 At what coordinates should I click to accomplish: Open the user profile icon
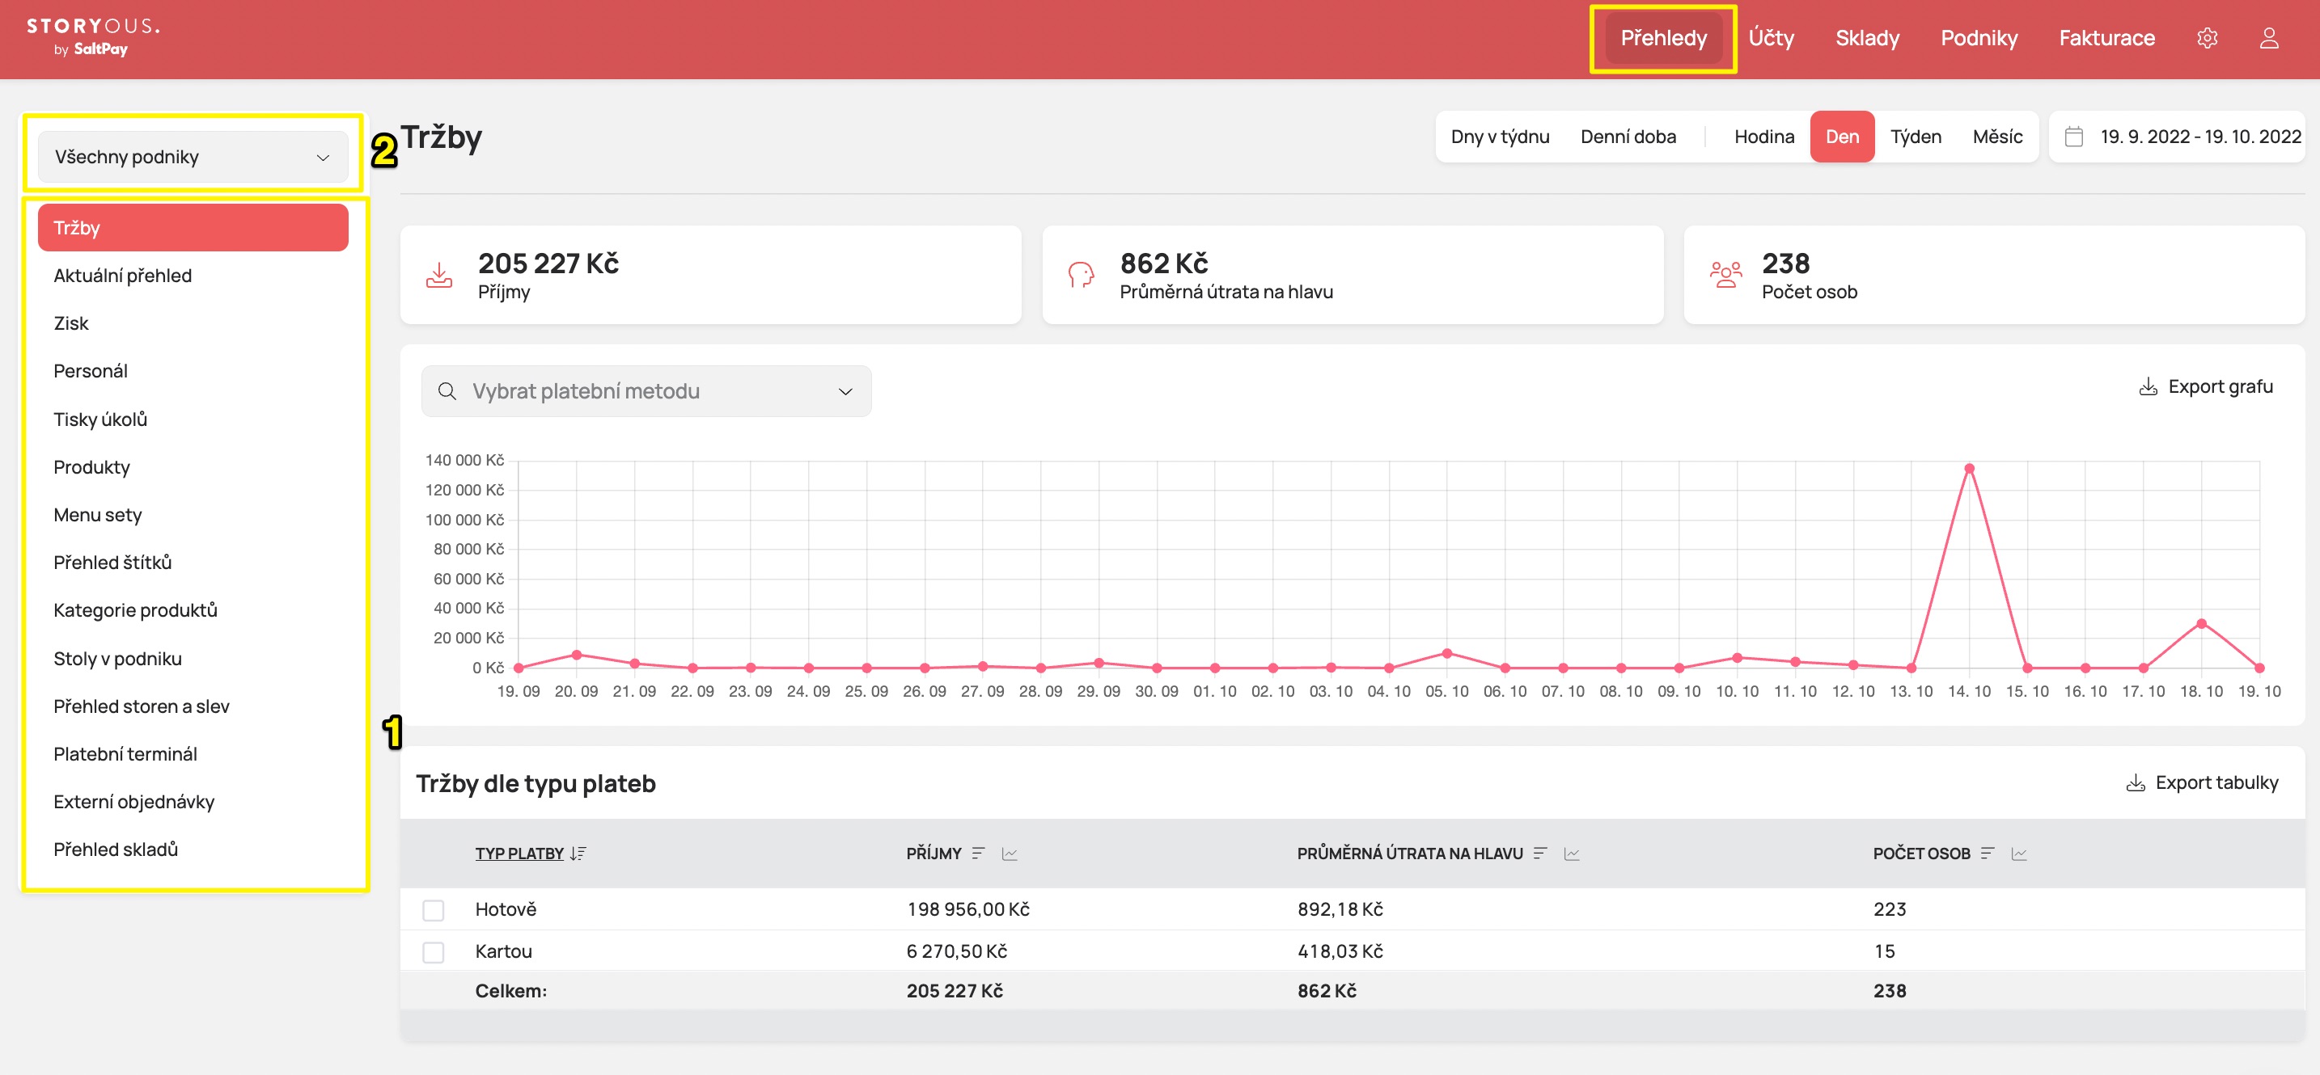point(2269,38)
